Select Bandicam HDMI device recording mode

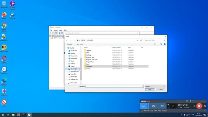(x=162, y=106)
